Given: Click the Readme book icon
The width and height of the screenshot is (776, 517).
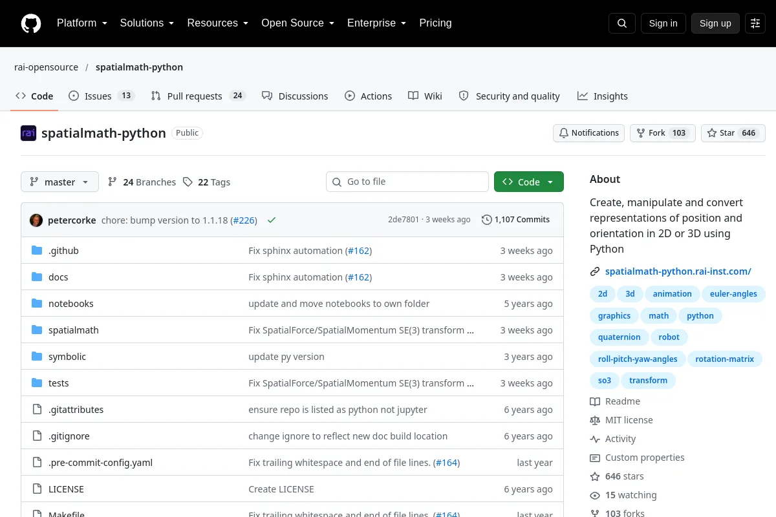Looking at the screenshot, I should point(595,401).
